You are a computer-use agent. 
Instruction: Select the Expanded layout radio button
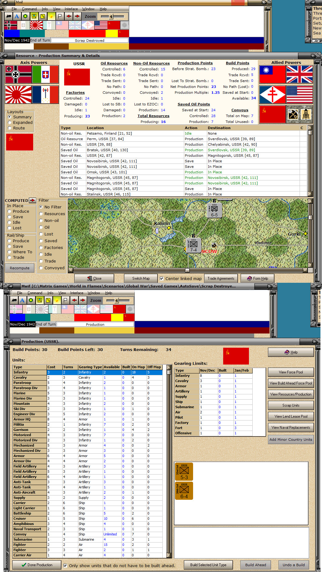pos(10,122)
